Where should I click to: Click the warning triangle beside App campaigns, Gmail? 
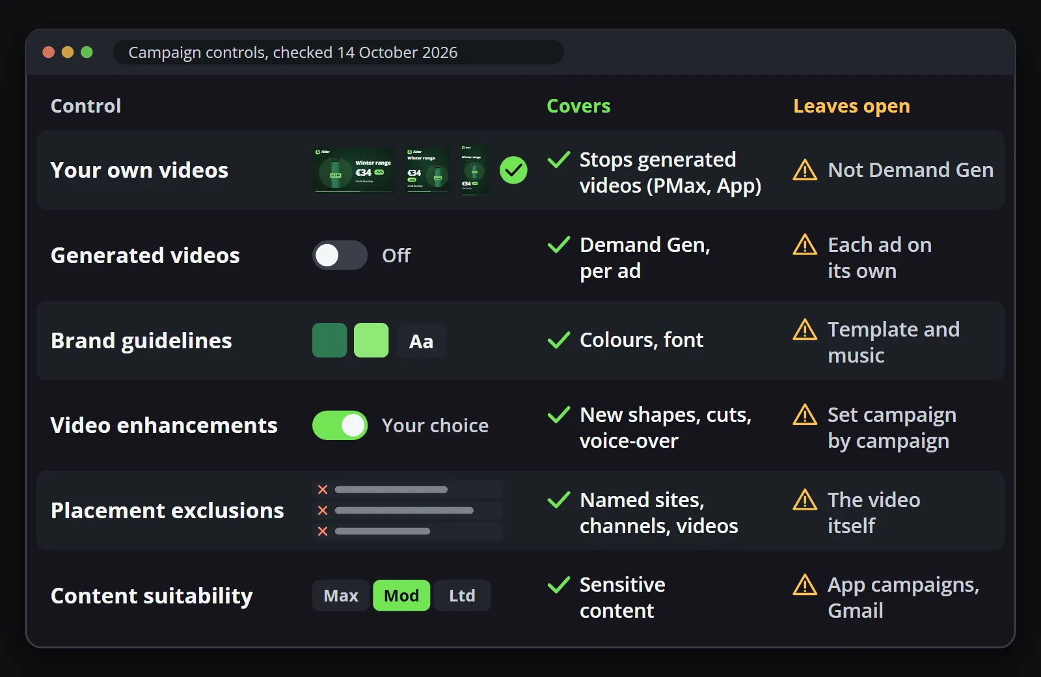(x=805, y=585)
